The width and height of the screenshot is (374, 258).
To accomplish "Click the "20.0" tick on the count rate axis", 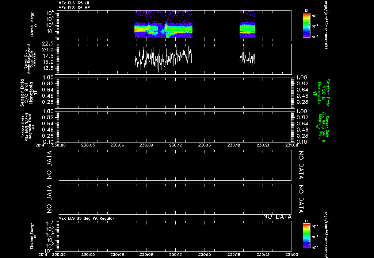I will tap(48, 50).
